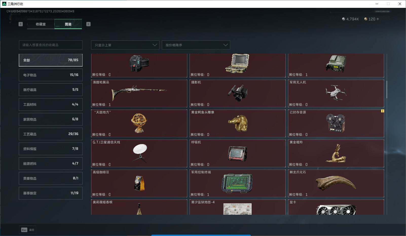Switch to the 图鉴 tab
Viewport: 406px width, 236px height.
click(x=68, y=24)
